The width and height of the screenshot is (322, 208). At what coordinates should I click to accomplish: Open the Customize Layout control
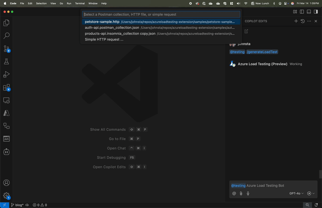point(295,12)
